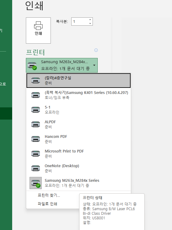Viewport: 172px width, 230px height.
Task: Click the checkmarked Samsung M263x printer icon in list
Action: tap(36, 183)
